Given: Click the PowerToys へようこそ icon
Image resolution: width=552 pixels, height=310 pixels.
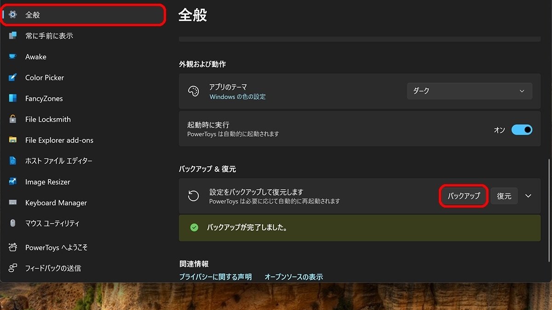Looking at the screenshot, I should pos(13,247).
